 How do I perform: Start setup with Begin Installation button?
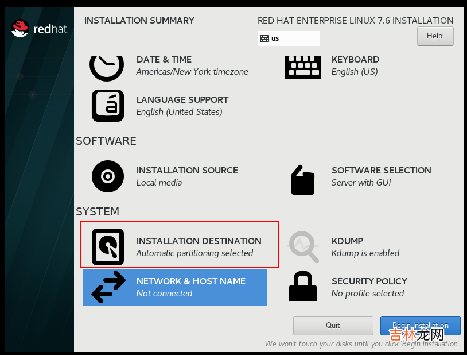420,325
